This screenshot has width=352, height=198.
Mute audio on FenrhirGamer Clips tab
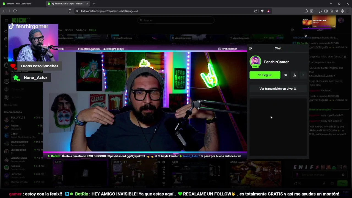[x=53, y=4]
